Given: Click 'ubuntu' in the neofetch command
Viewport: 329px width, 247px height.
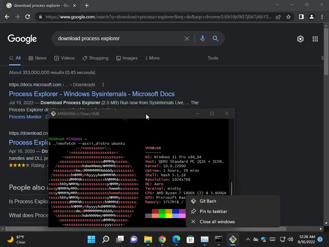Looking at the screenshot, I should [118, 143].
